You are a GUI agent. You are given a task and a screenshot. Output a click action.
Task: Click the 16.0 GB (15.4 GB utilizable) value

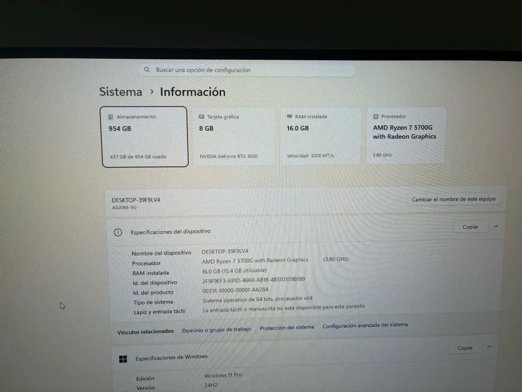pos(234,271)
